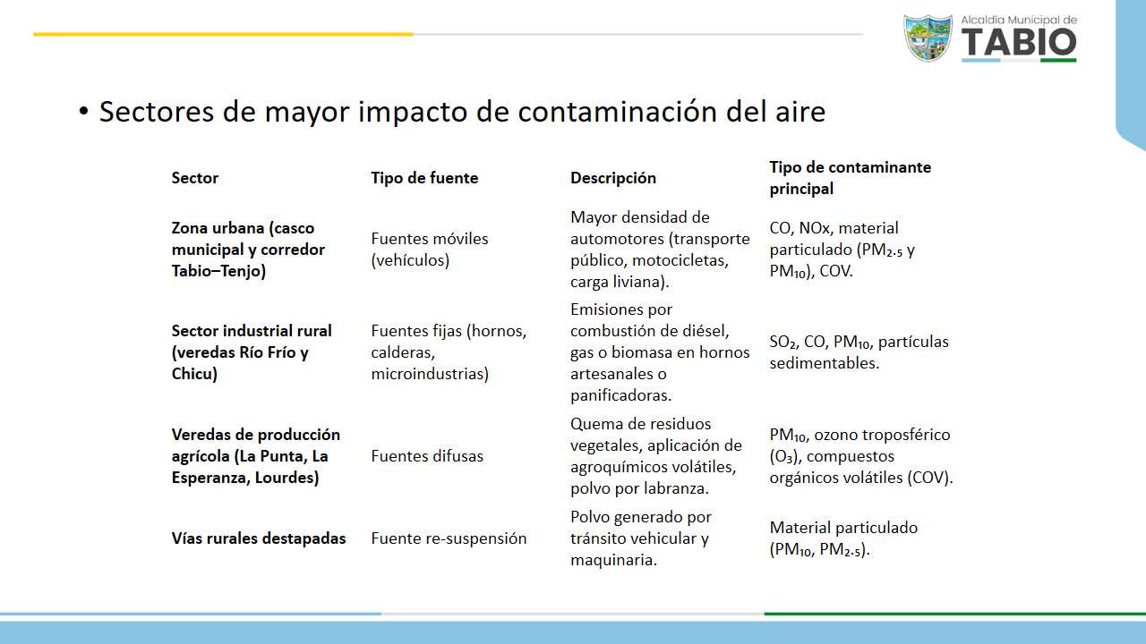Click the large TABIO logo text
The image size is (1146, 644).
pyautogui.click(x=1019, y=43)
